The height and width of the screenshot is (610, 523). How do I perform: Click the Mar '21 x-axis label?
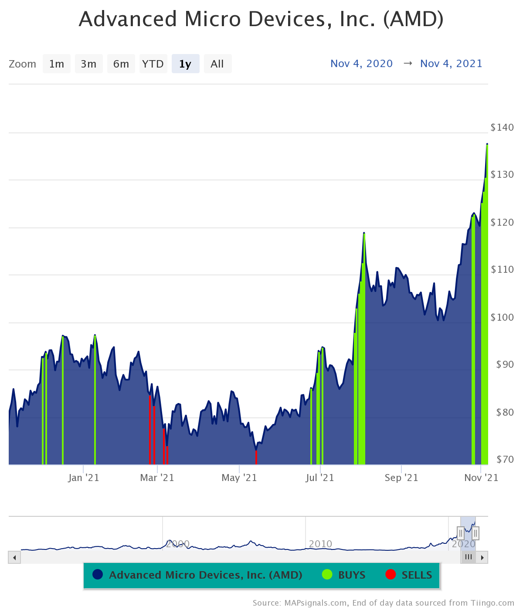[157, 478]
